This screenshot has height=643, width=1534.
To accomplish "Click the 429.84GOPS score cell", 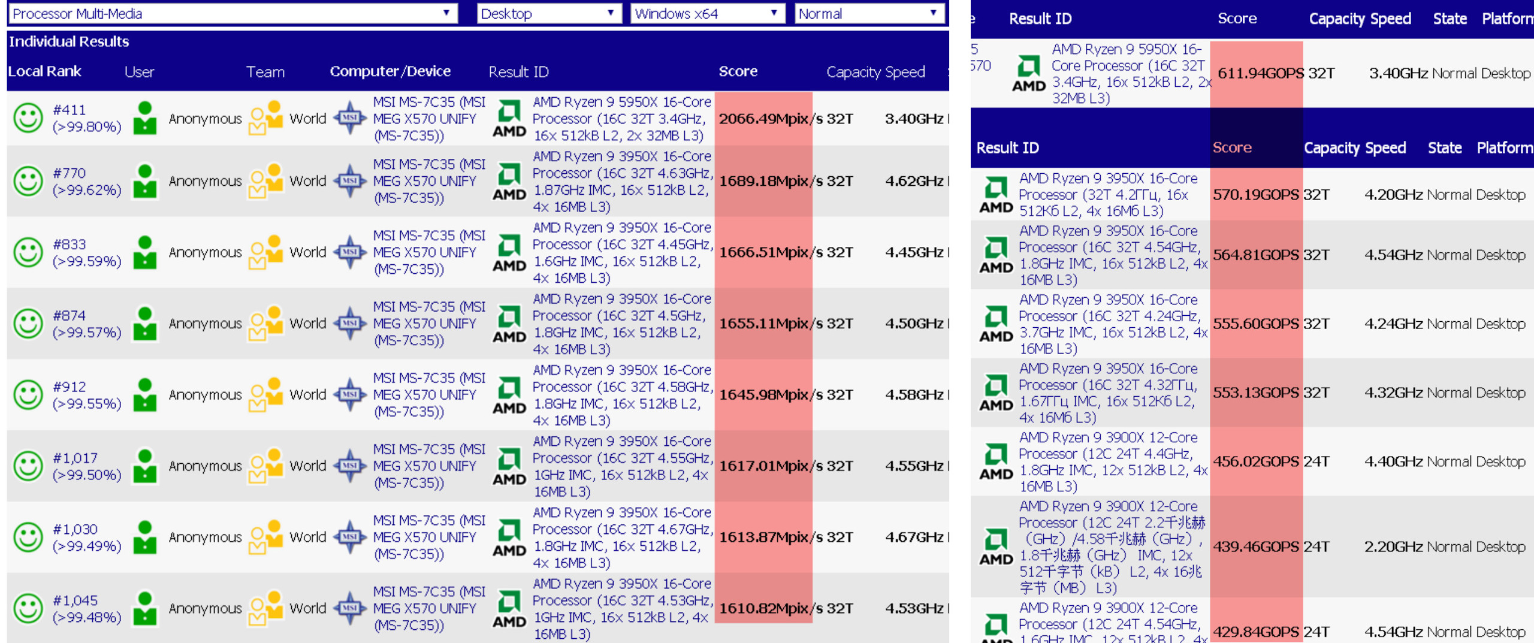I will pyautogui.click(x=1257, y=632).
